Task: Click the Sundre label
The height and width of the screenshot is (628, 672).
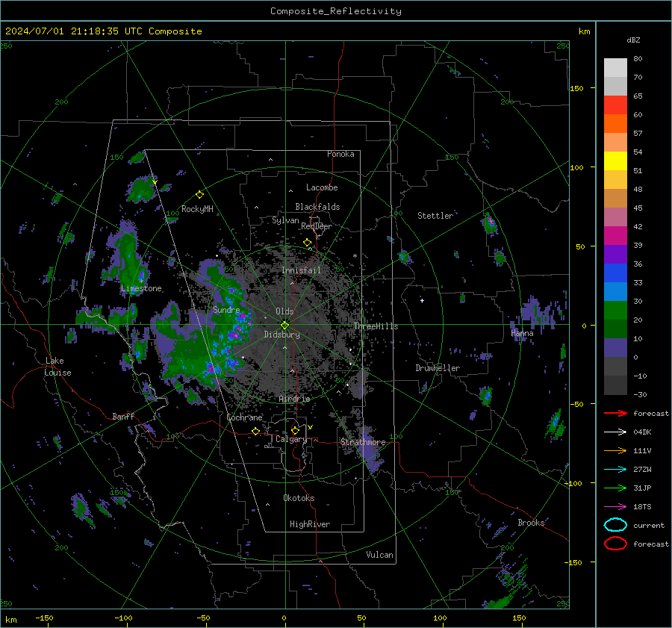Action: pos(226,309)
